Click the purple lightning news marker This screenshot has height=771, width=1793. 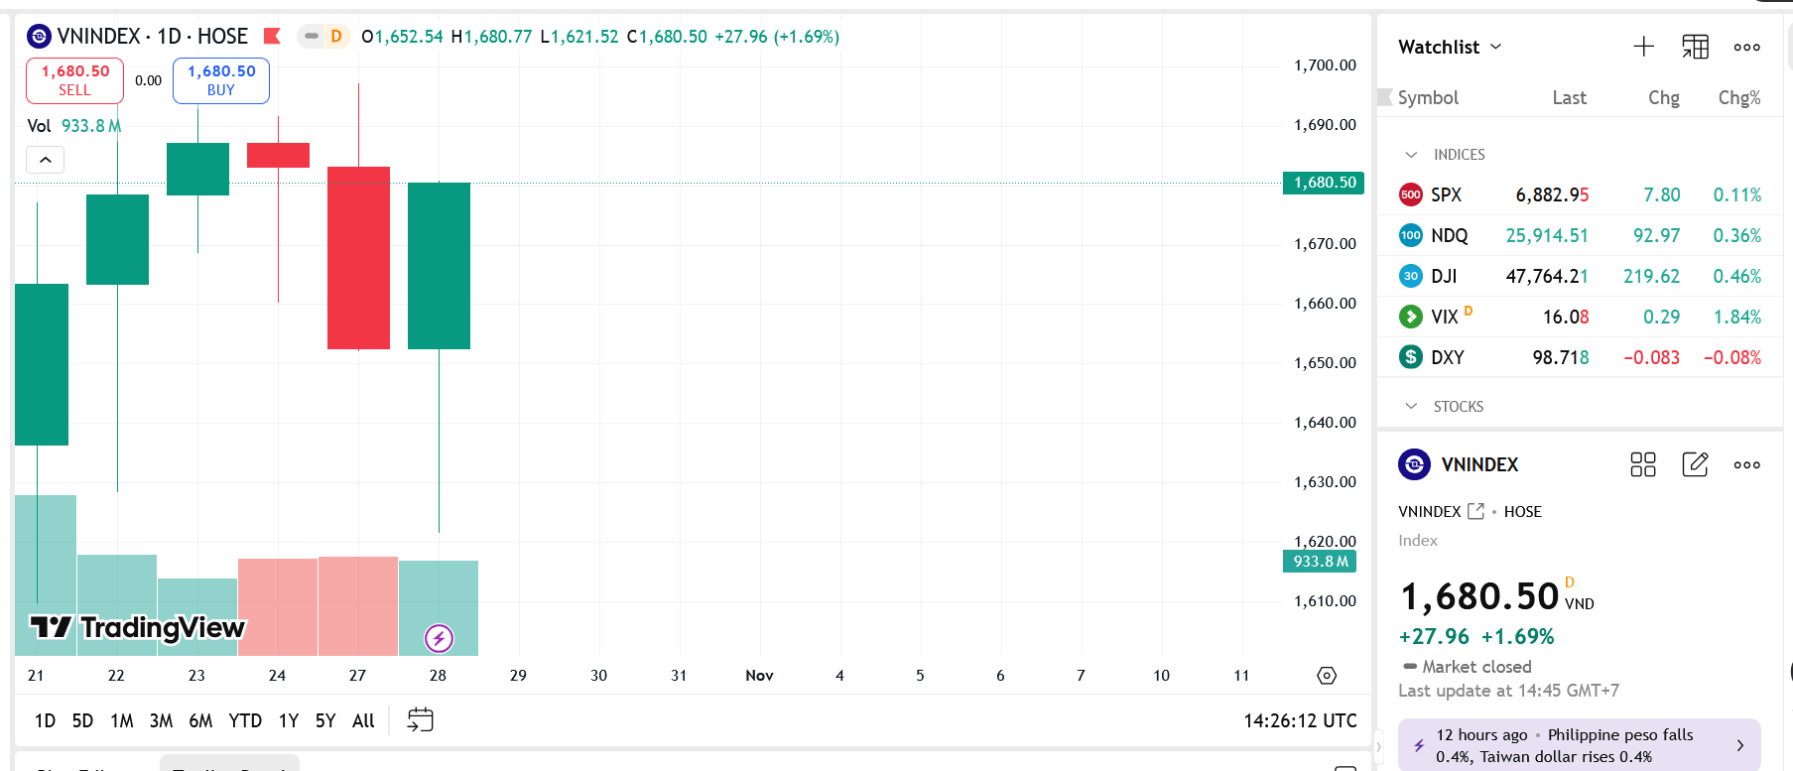click(439, 638)
